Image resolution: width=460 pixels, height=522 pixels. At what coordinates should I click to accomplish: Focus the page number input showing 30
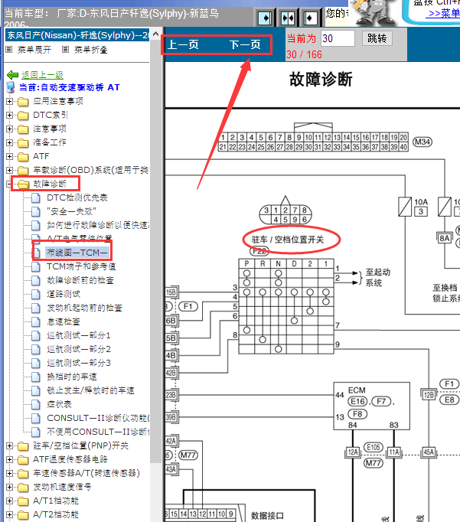338,38
